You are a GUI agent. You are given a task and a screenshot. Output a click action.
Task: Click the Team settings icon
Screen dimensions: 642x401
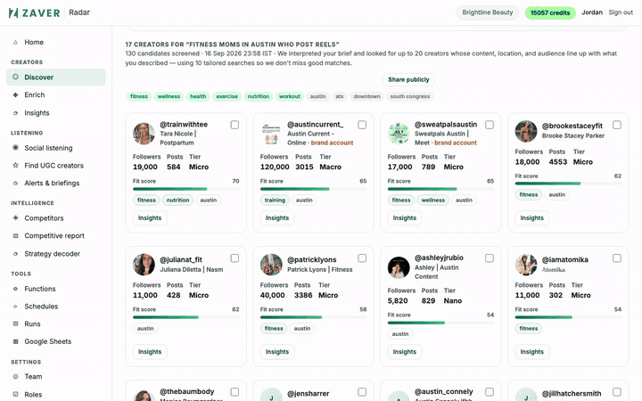click(x=15, y=376)
